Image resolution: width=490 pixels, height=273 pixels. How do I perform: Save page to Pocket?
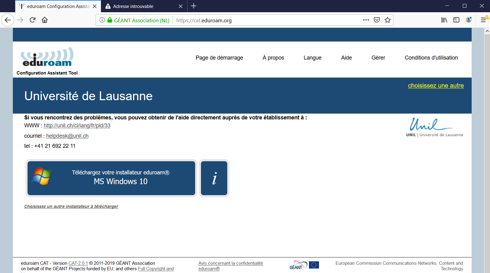377,20
